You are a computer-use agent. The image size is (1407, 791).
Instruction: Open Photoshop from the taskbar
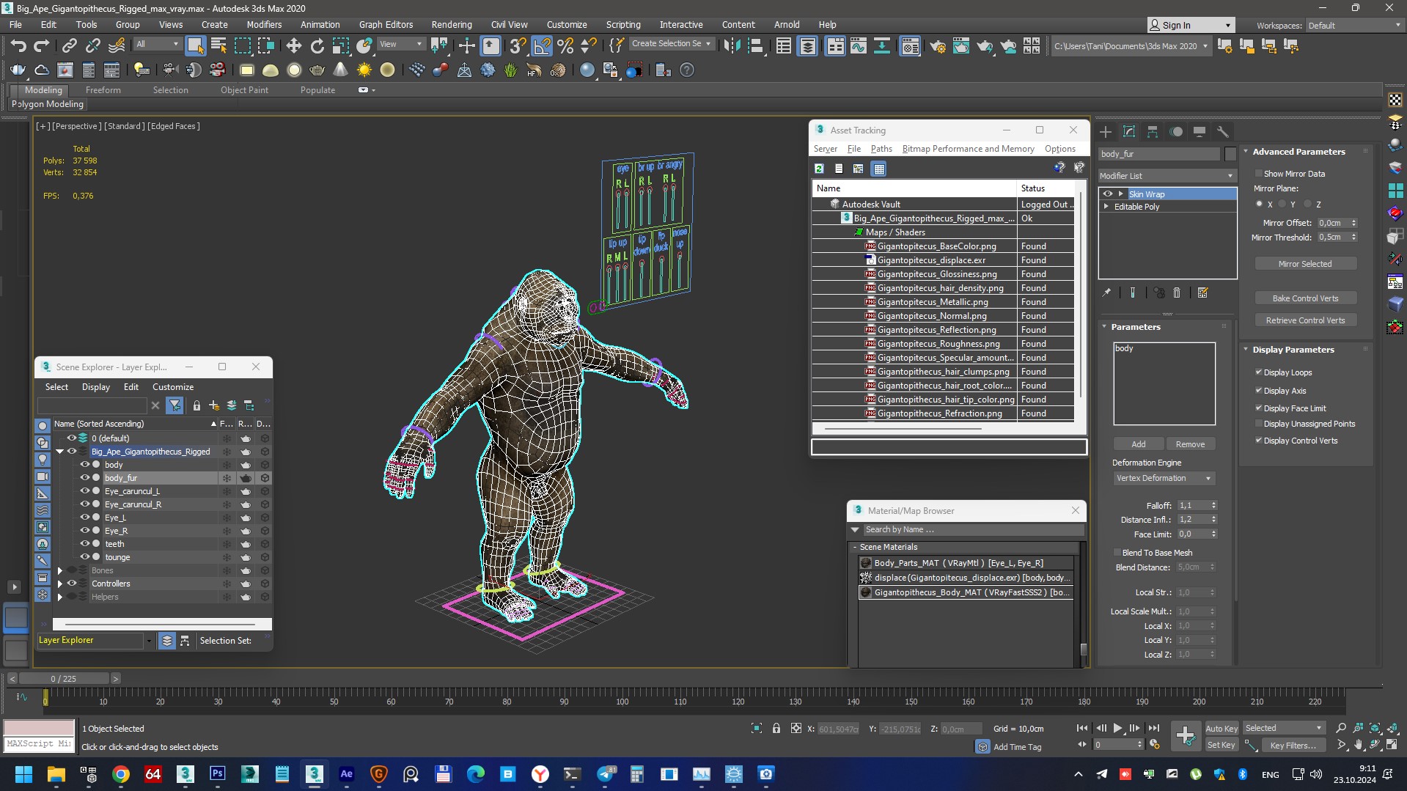pyautogui.click(x=218, y=774)
